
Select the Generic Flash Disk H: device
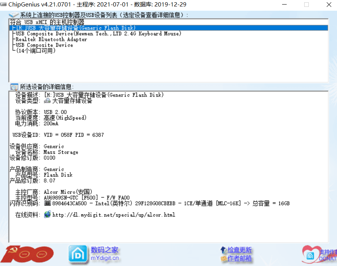click(75, 28)
